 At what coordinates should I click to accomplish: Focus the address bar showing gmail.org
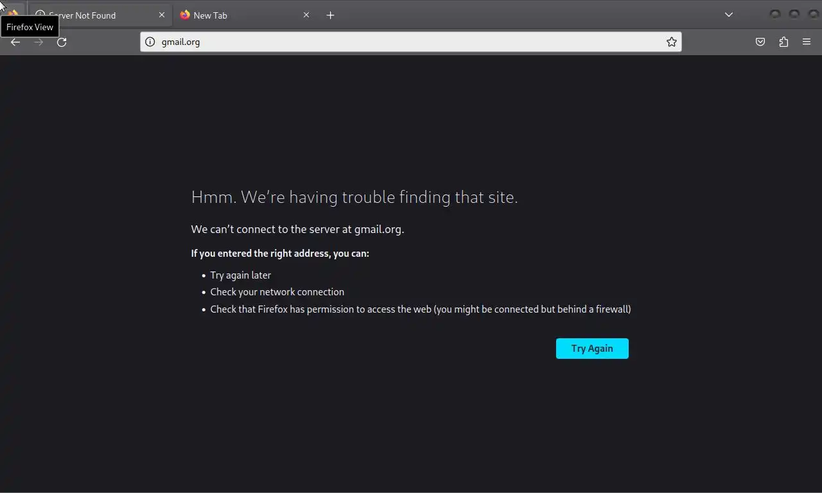[411, 42]
